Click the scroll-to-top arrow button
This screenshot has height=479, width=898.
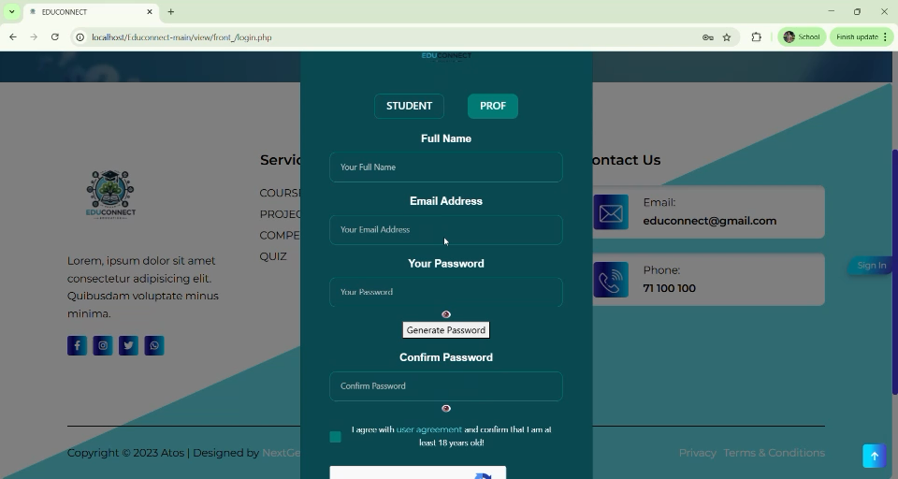tap(874, 456)
